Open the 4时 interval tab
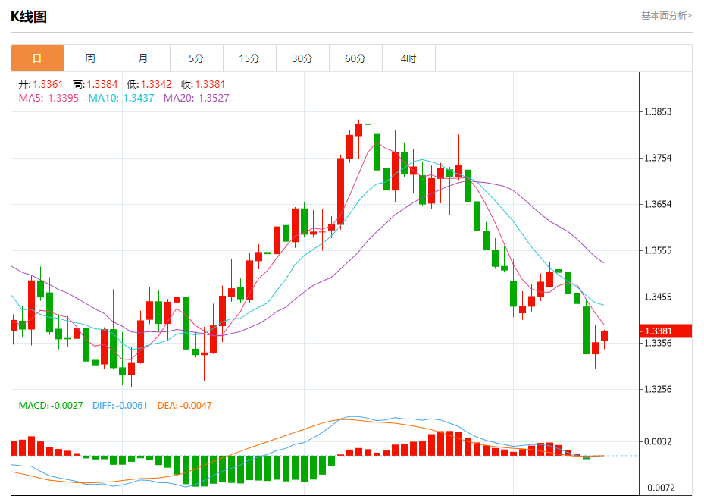The width and height of the screenshot is (704, 496). click(x=408, y=58)
